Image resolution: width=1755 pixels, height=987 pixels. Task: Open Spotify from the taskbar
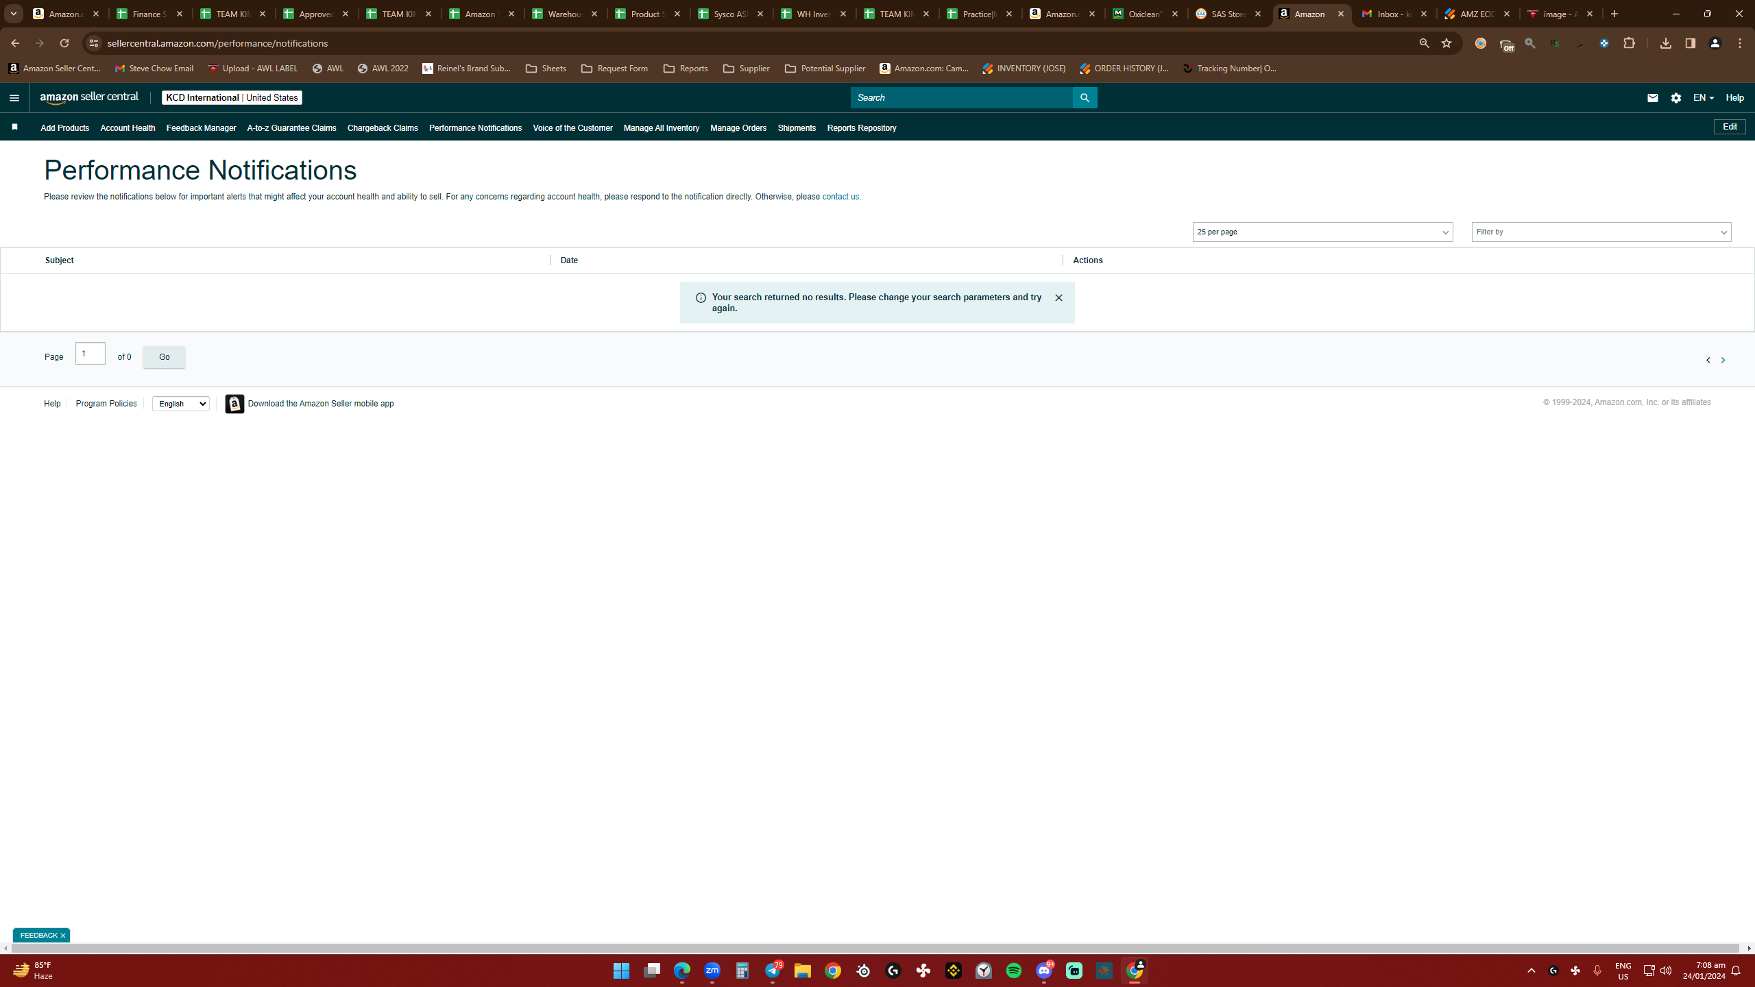point(1014,971)
